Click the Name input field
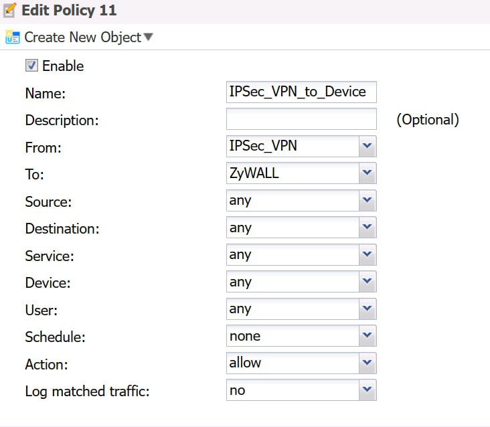490x427 pixels. pyautogui.click(x=301, y=92)
